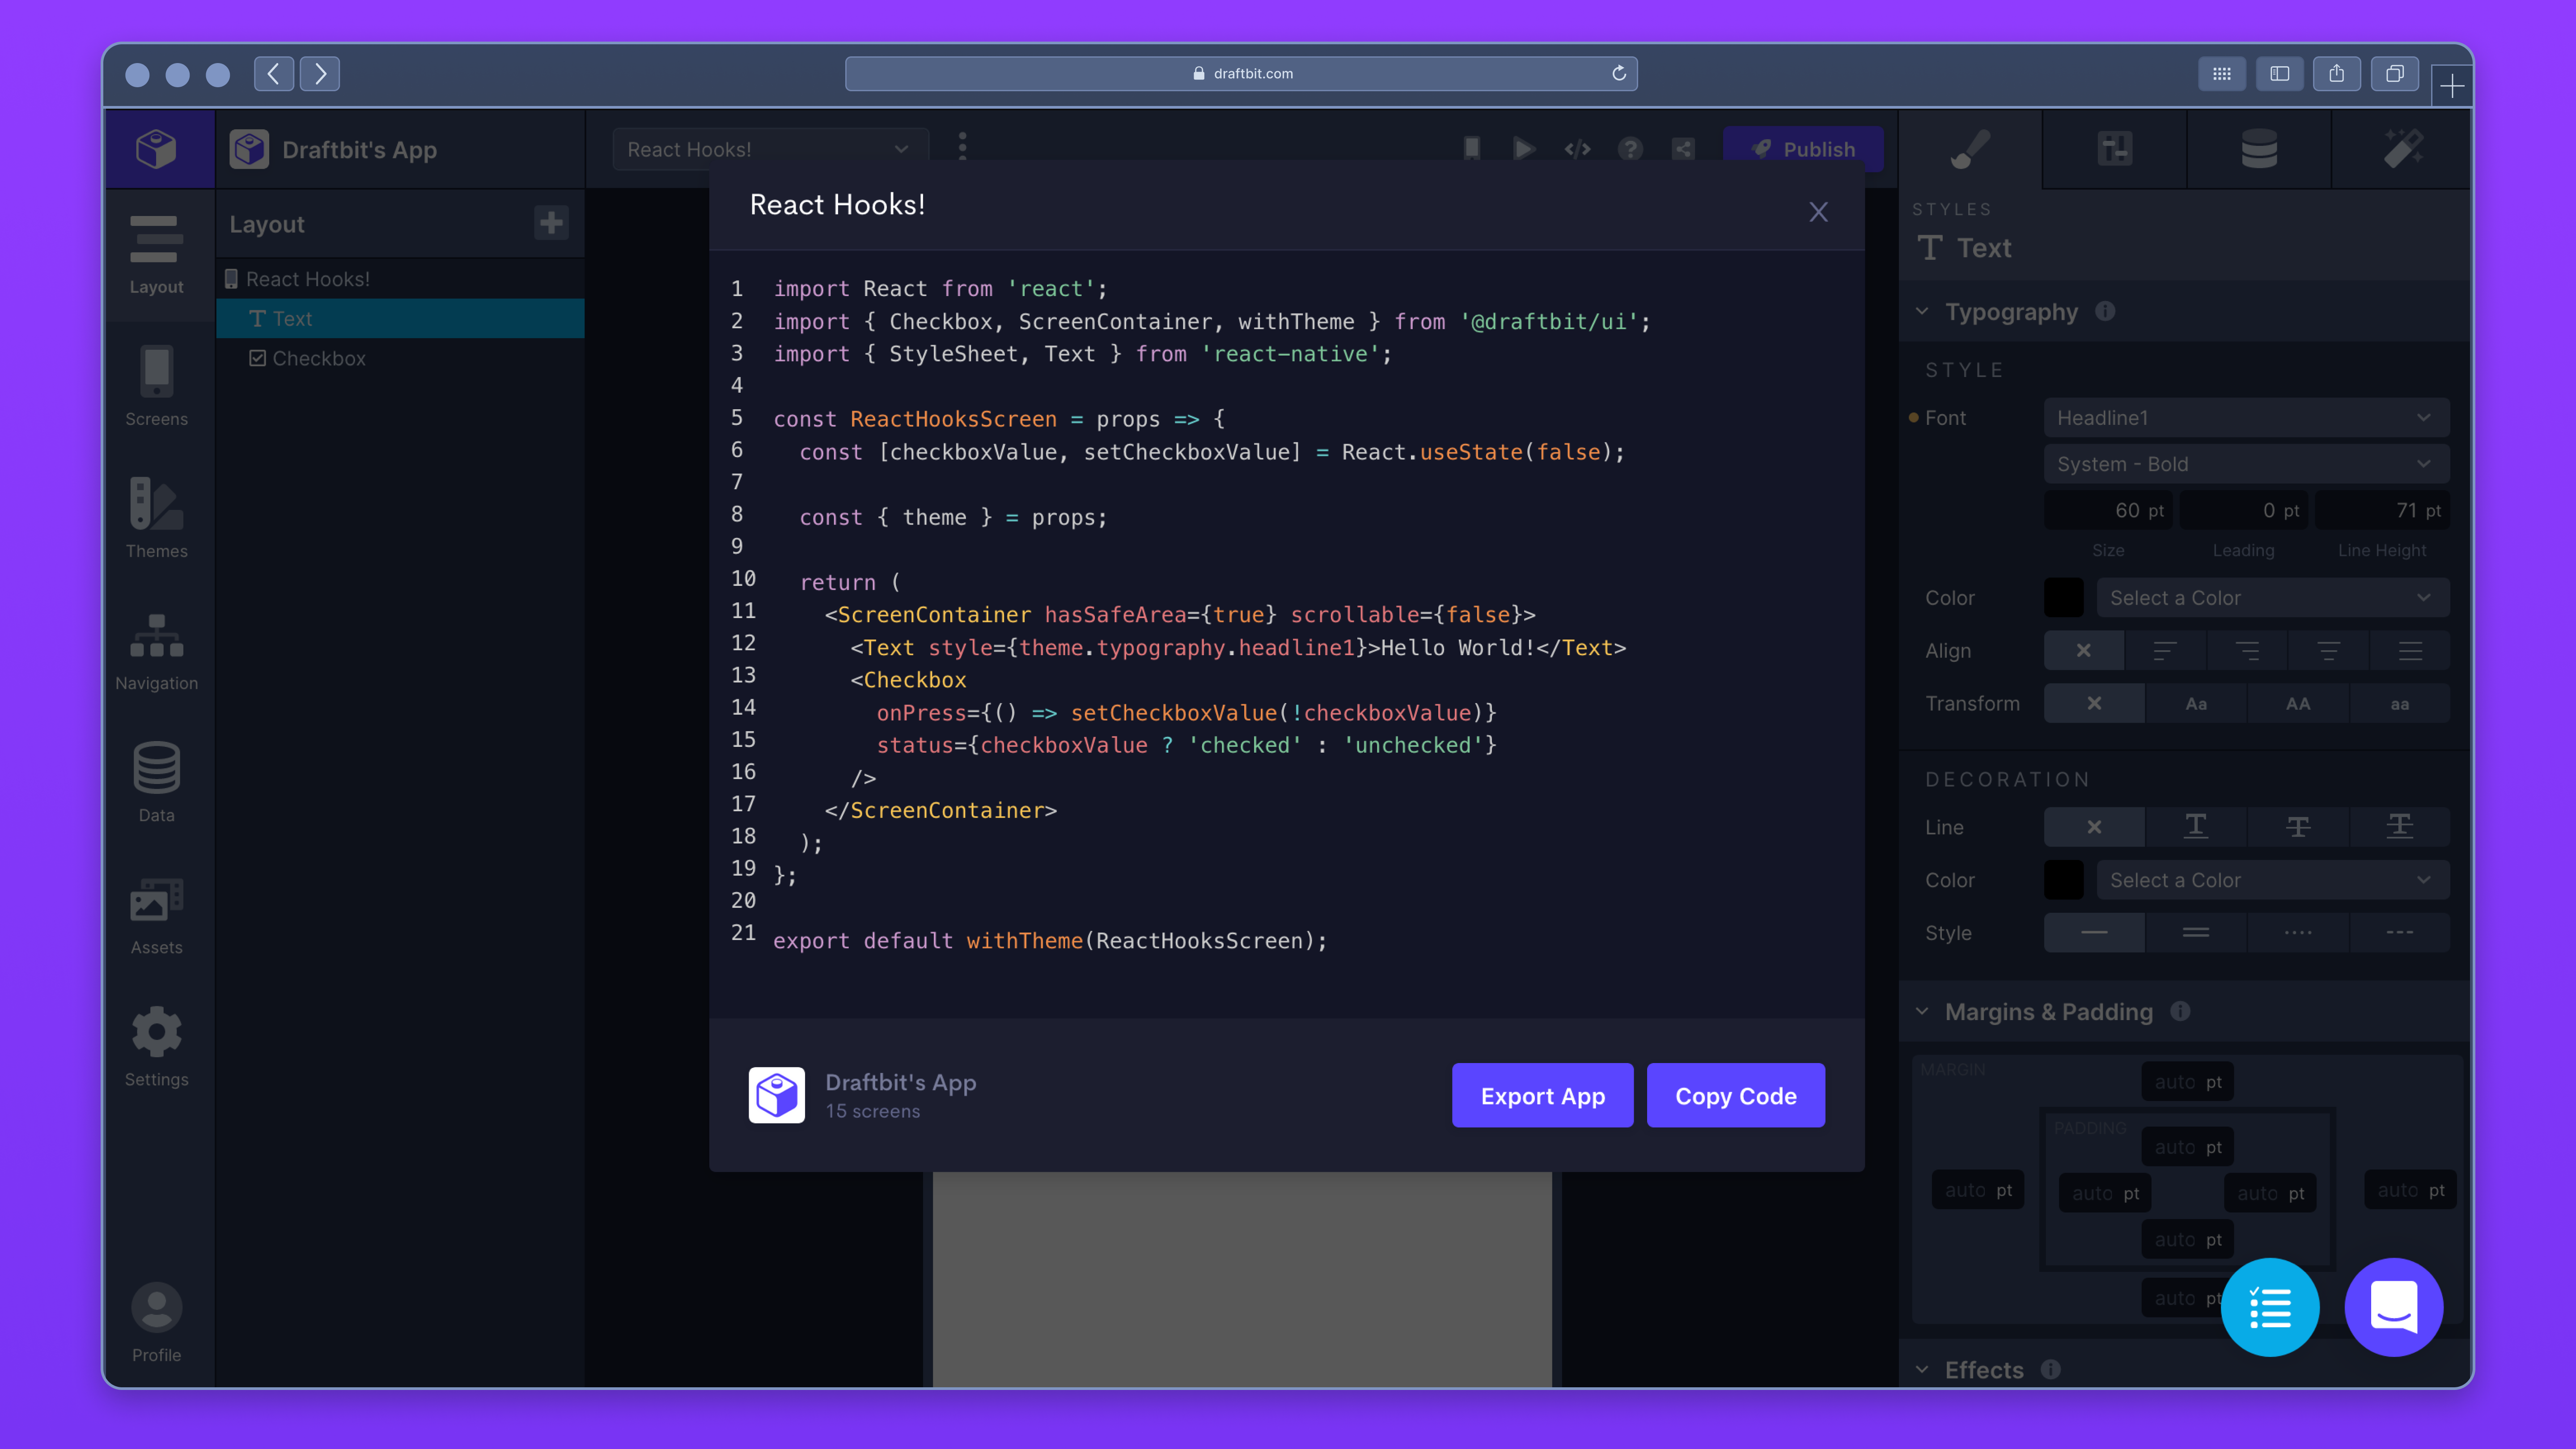Click the decoration color black swatch

click(2063, 880)
